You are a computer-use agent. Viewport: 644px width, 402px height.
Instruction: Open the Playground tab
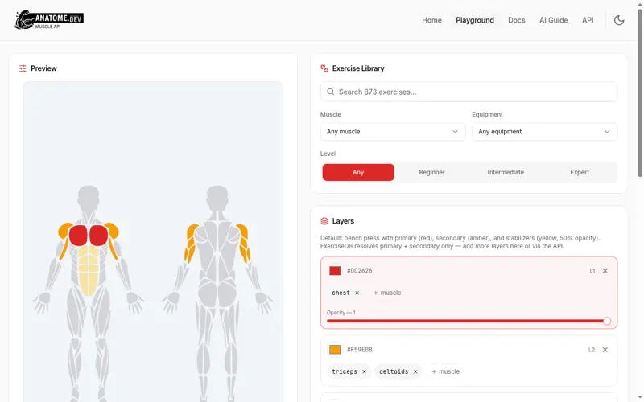(x=475, y=20)
